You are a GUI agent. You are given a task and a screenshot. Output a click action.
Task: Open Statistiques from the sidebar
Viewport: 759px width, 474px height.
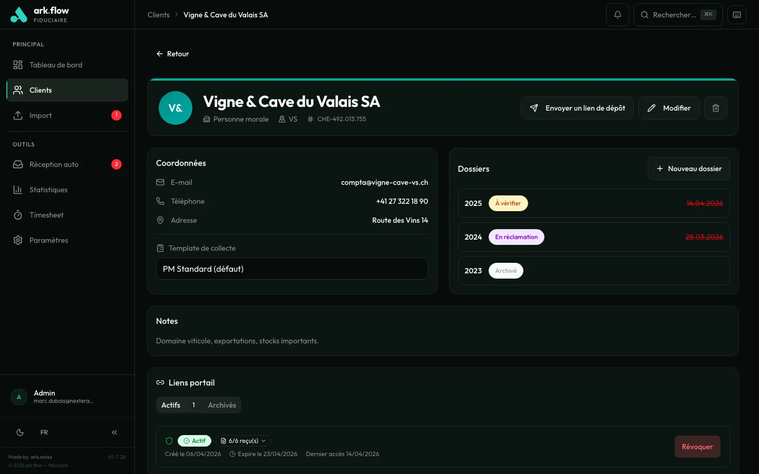48,190
